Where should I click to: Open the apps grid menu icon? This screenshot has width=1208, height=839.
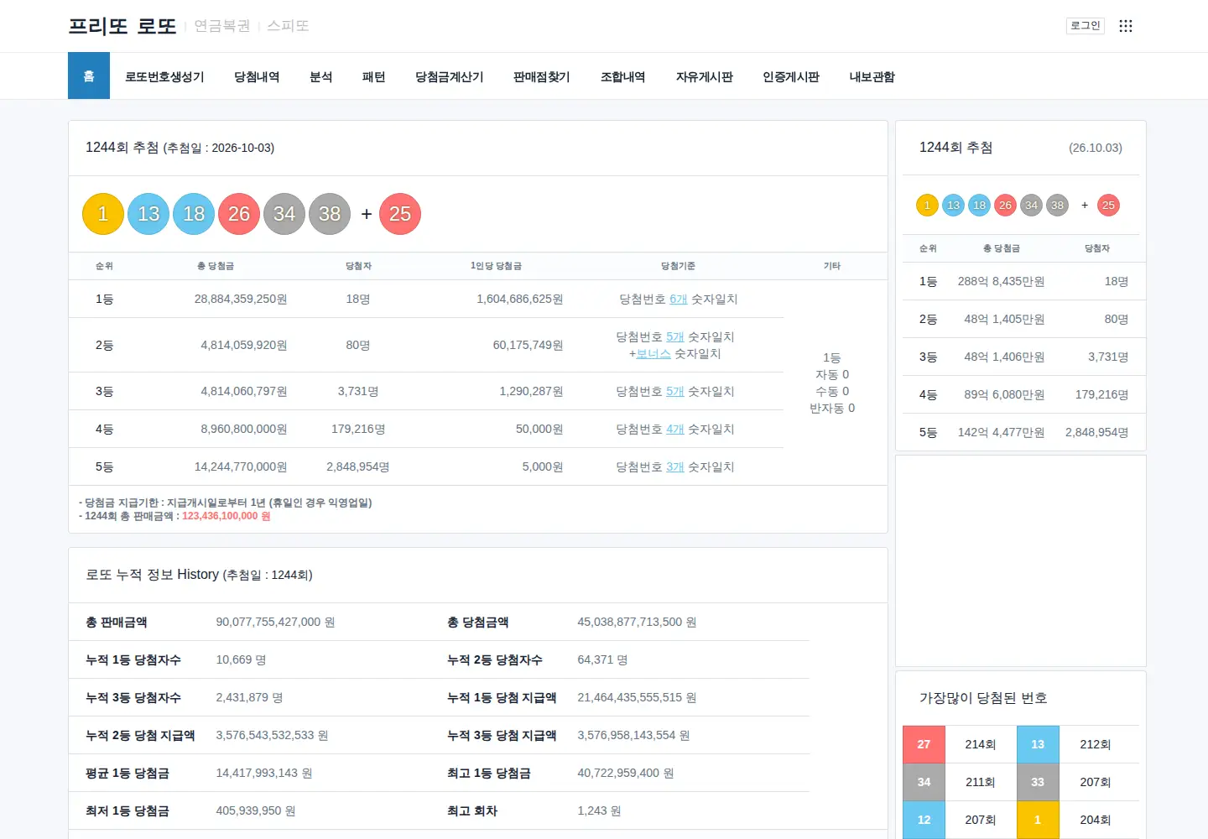click(x=1126, y=26)
